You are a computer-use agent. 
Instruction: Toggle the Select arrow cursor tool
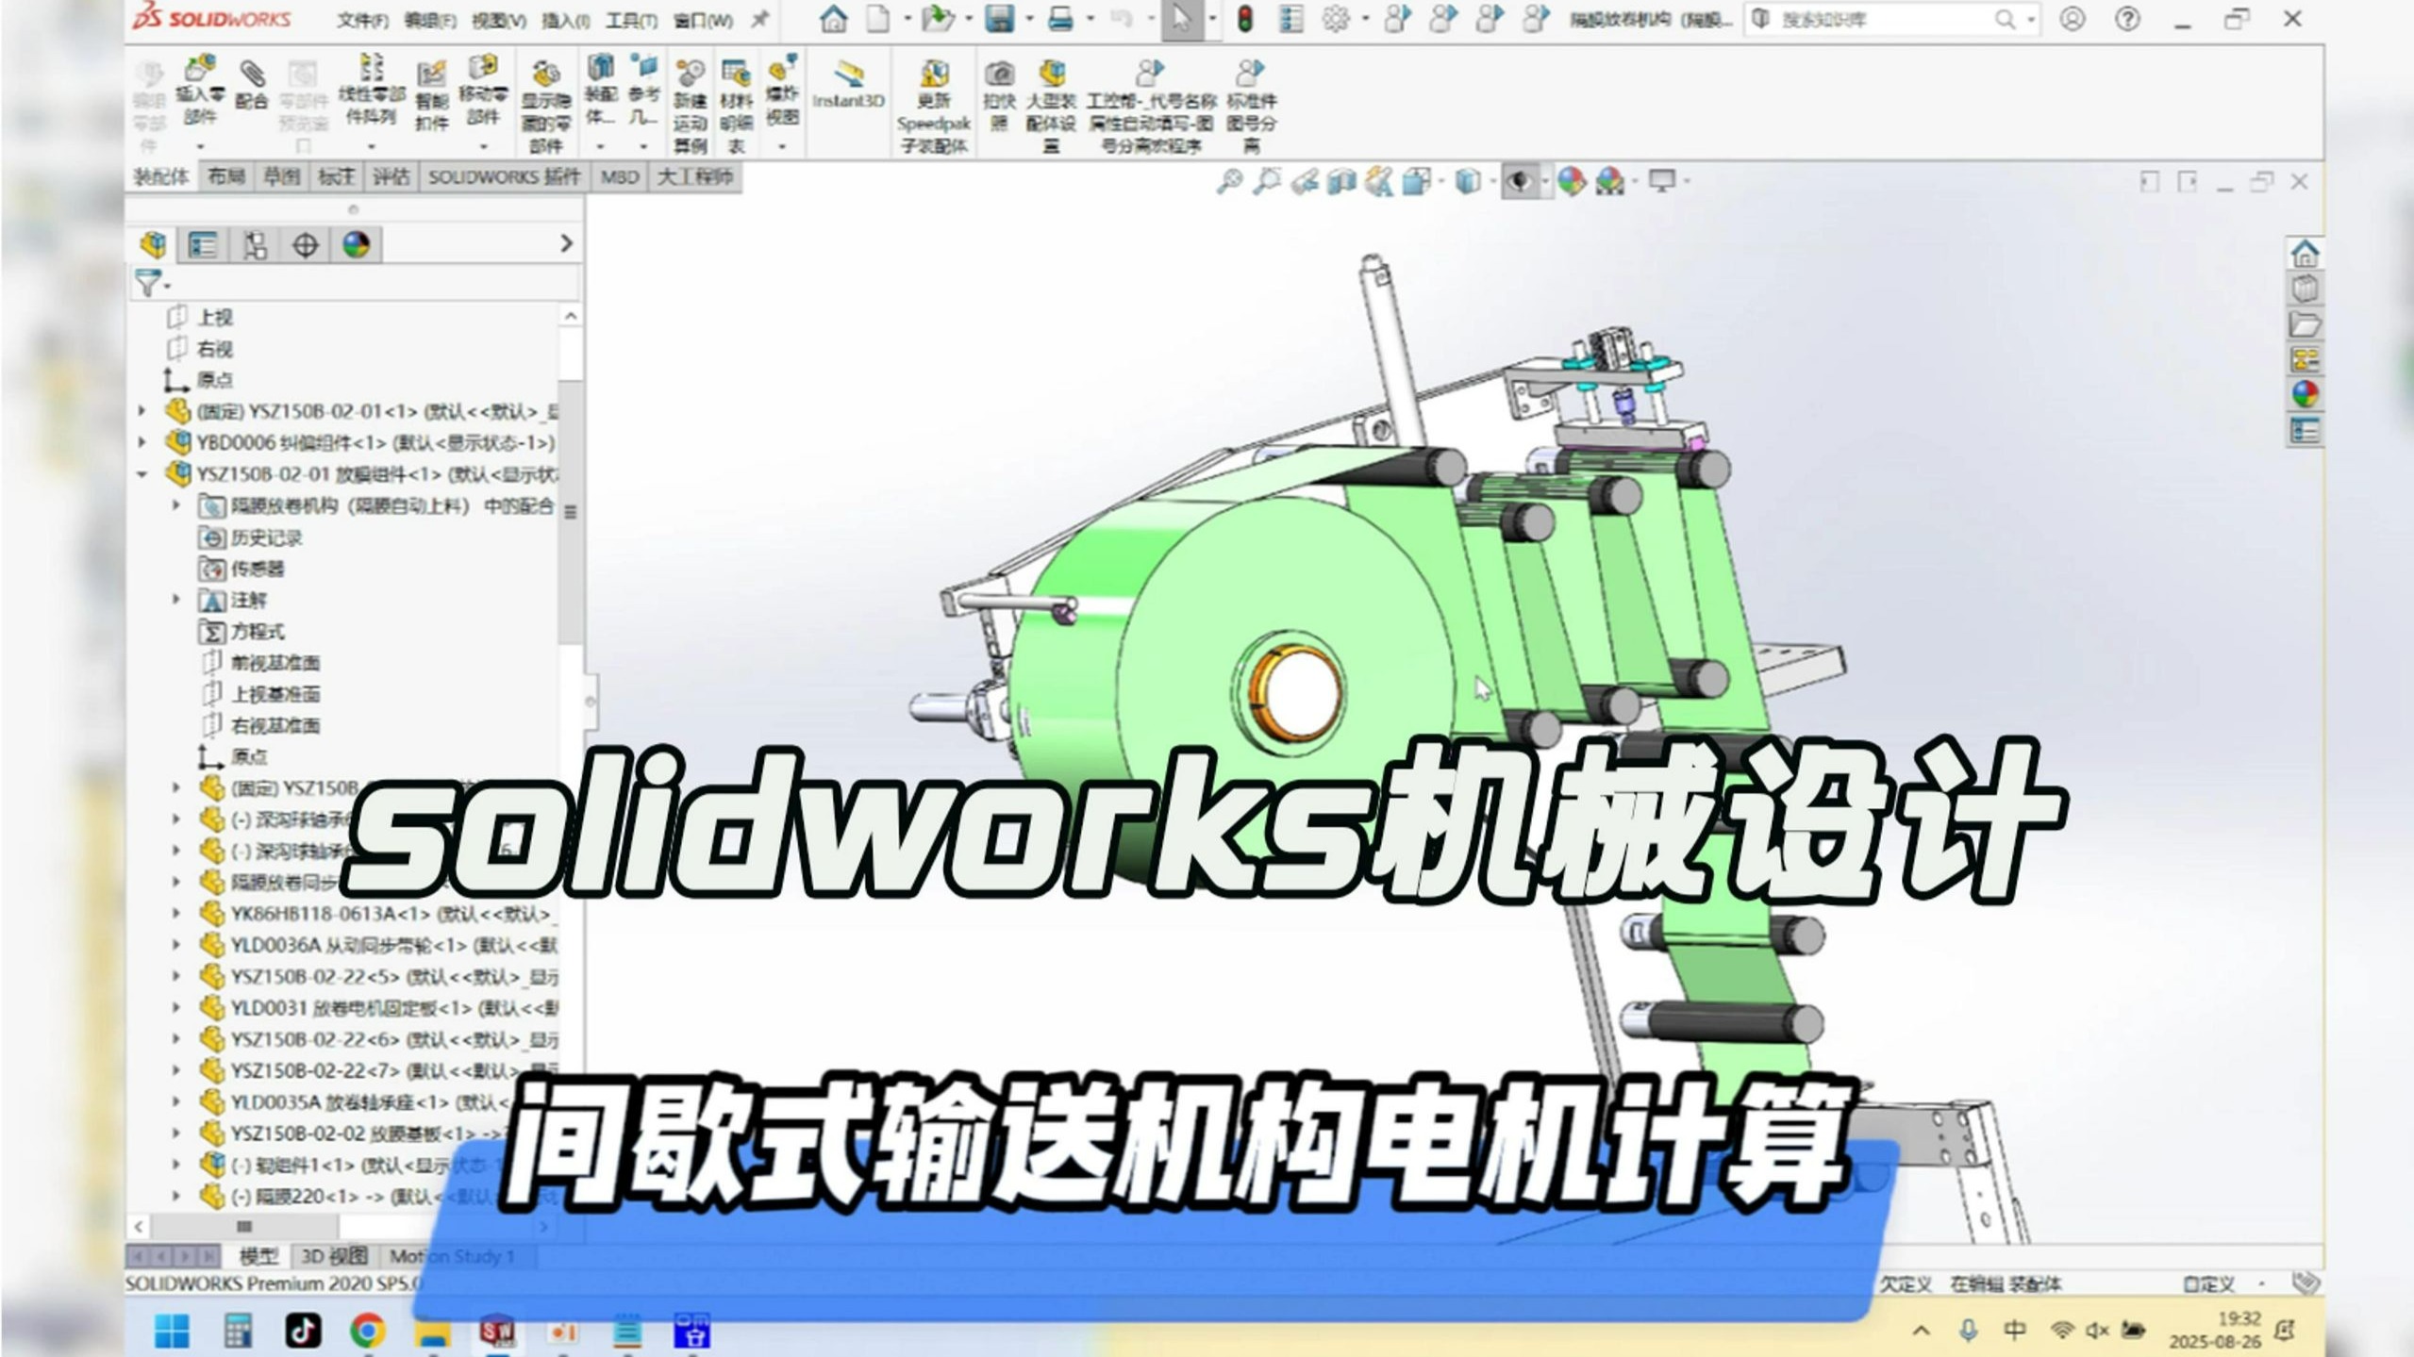point(1181,19)
